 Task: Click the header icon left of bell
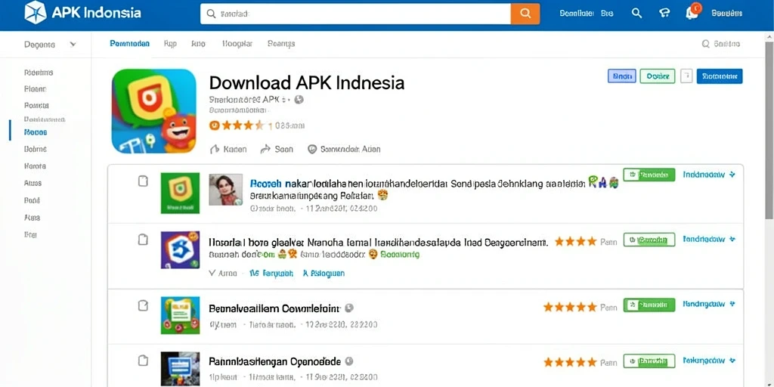[x=664, y=14]
